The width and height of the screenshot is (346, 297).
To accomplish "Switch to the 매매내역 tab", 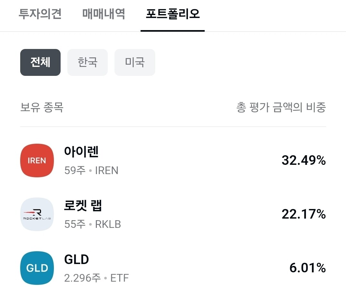I will tap(104, 14).
